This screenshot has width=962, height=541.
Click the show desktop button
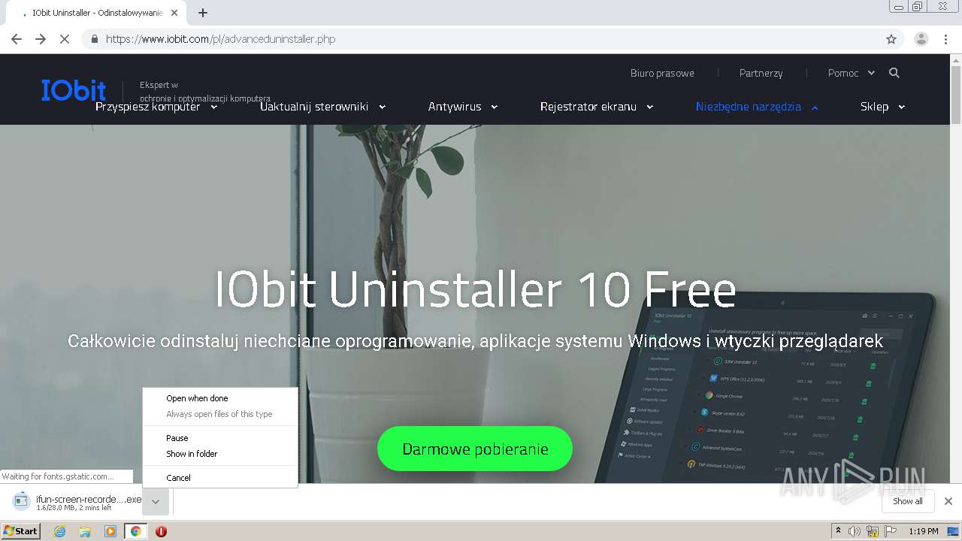(953, 531)
